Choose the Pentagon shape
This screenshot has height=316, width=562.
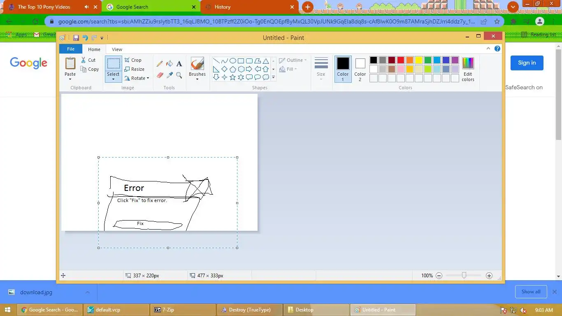(x=232, y=69)
